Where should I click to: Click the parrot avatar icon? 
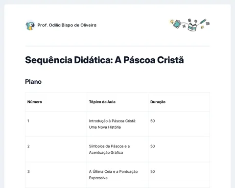tap(30, 25)
